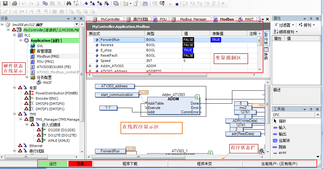The width and height of the screenshot is (323, 169).
Task: Select the 指针 pointer tool in toolbox
Action: [282, 121]
